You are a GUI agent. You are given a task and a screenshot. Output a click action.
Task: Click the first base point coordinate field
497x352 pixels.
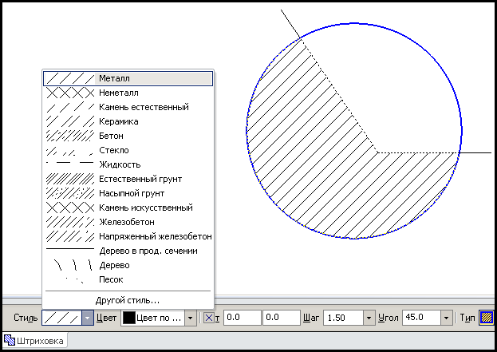click(243, 318)
